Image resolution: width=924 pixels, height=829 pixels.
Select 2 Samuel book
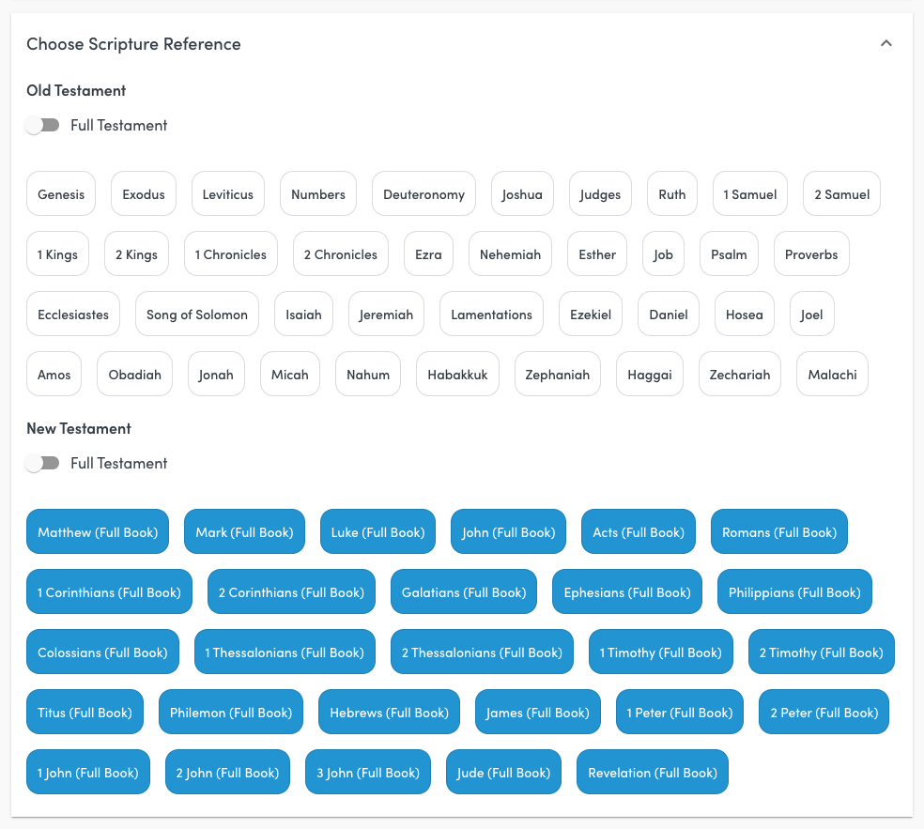pos(841,193)
